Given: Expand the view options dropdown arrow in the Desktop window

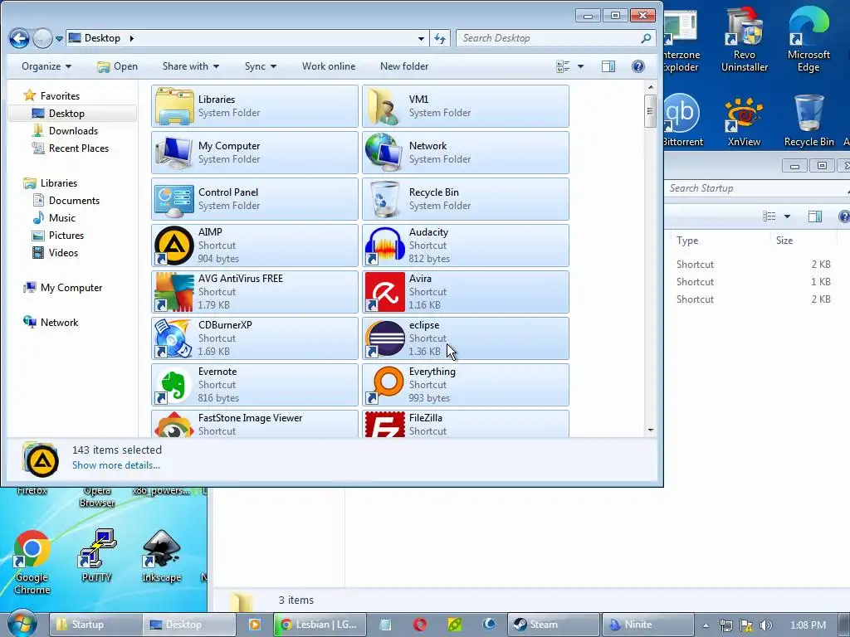Looking at the screenshot, I should coord(580,66).
